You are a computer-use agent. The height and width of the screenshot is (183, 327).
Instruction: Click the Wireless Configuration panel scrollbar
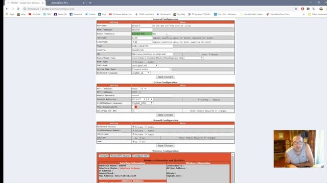pos(232,168)
